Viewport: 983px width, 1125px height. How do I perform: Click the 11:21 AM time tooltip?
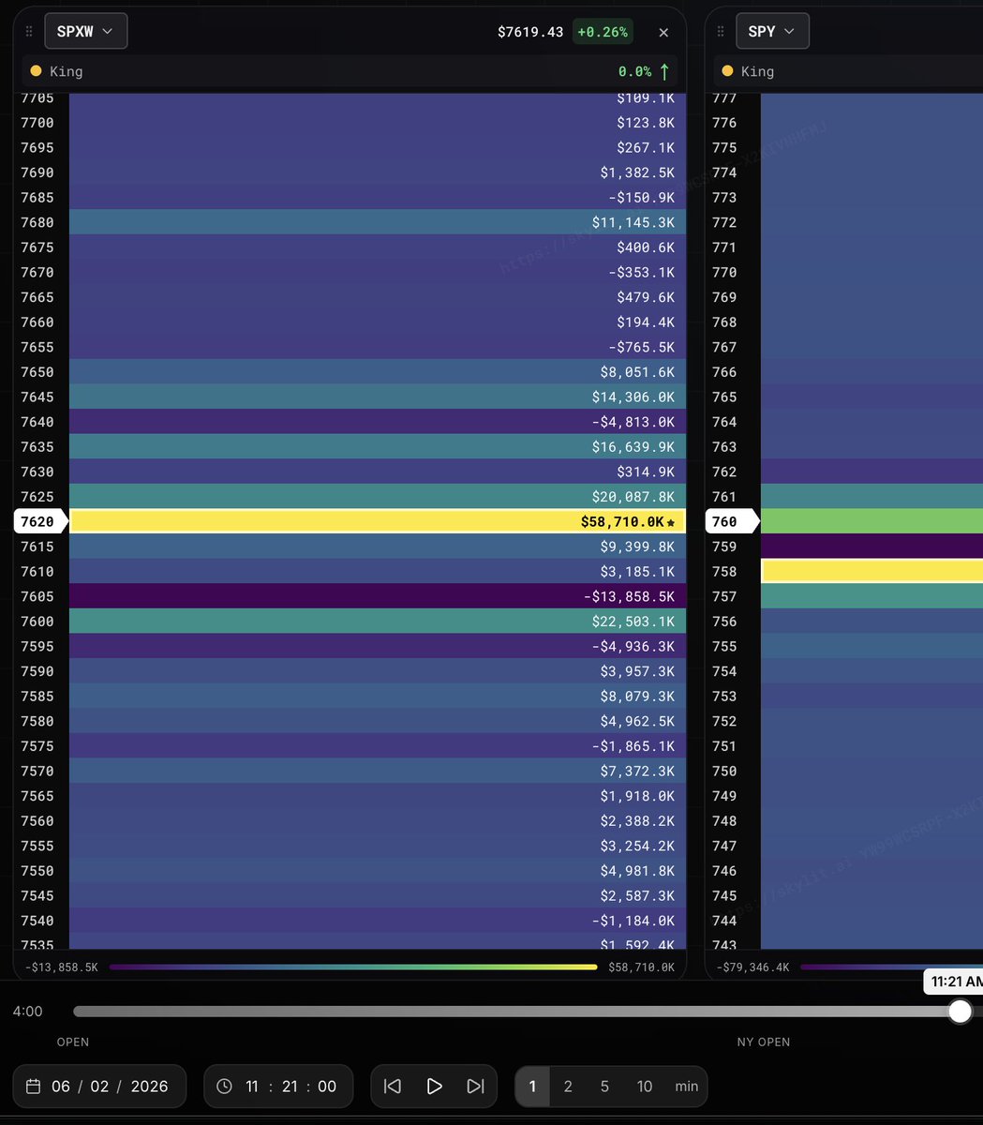[954, 982]
